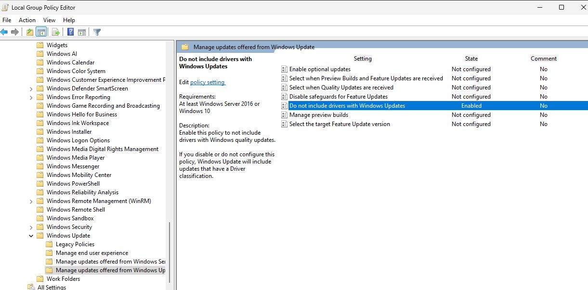Click policy icon beside Select when Quality Updates
The height and width of the screenshot is (290, 588).
click(284, 88)
